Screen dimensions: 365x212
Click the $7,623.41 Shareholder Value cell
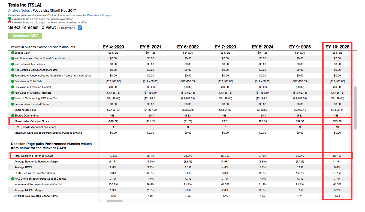337,110
